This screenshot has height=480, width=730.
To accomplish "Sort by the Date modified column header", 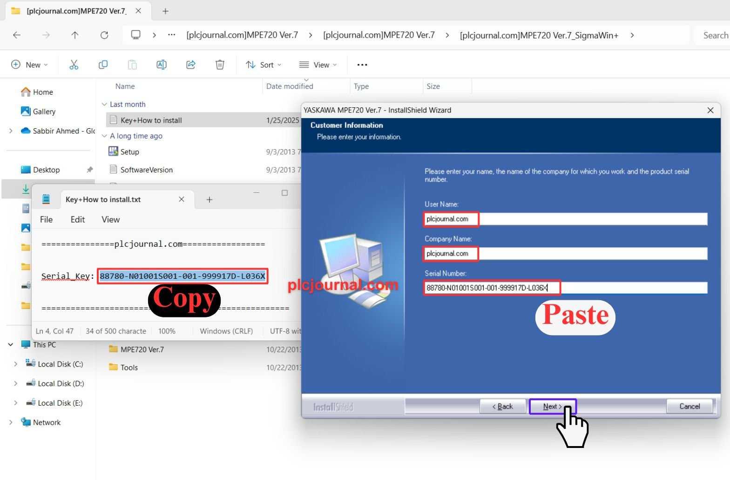I will click(290, 86).
